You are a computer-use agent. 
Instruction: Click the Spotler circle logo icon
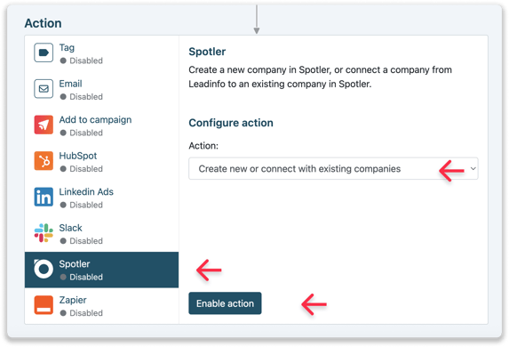(44, 269)
